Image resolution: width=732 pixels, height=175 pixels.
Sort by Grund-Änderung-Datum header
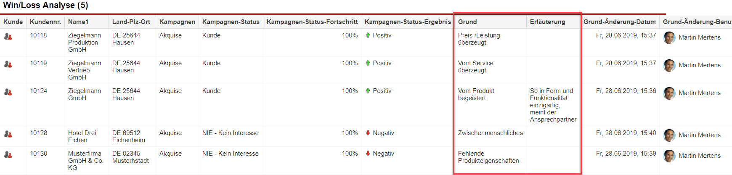pos(619,22)
